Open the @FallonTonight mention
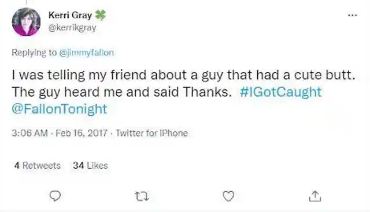The width and height of the screenshot is (370, 212). 60,109
